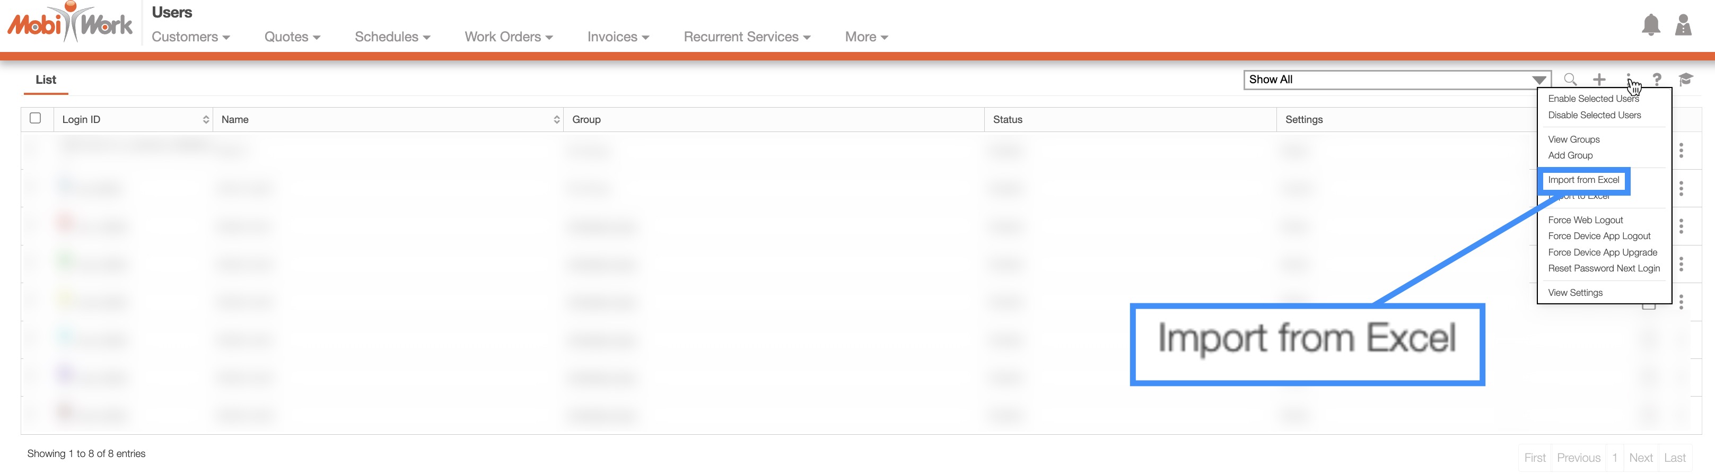Click the MobiWork logo
Image resolution: width=1715 pixels, height=474 pixels.
point(70,24)
